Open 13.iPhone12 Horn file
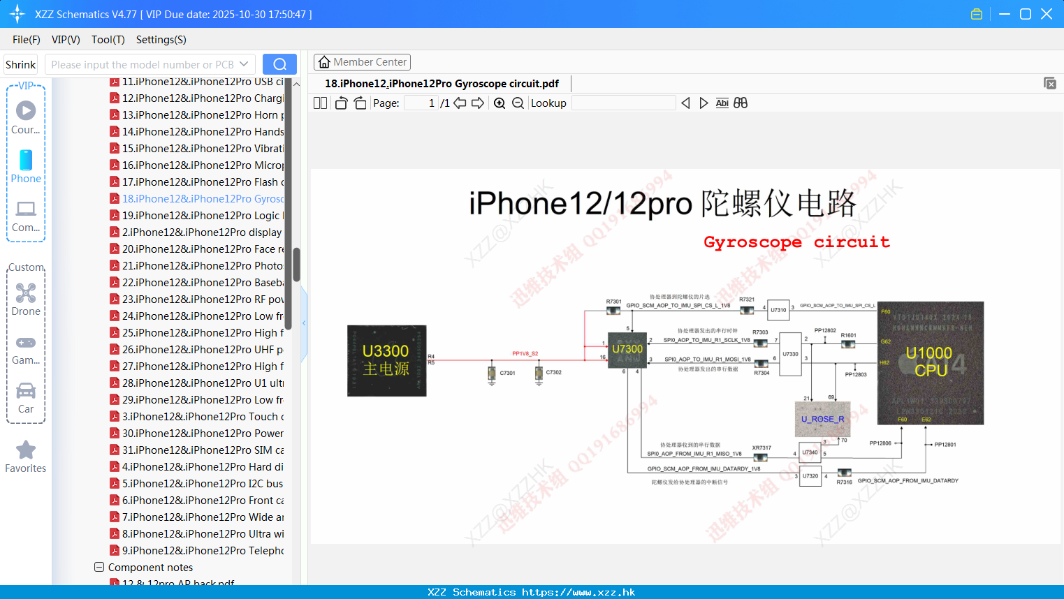Image resolution: width=1064 pixels, height=599 pixels. click(x=197, y=115)
